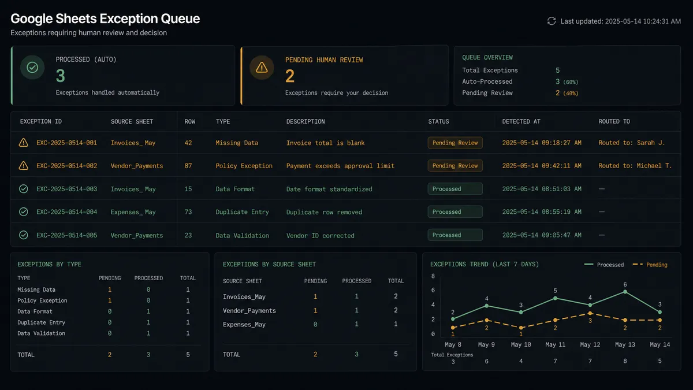The height and width of the screenshot is (390, 693).
Task: Click Policy Exception type in EXC-002 row
Action: [244, 166]
